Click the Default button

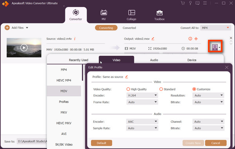pos(101,143)
